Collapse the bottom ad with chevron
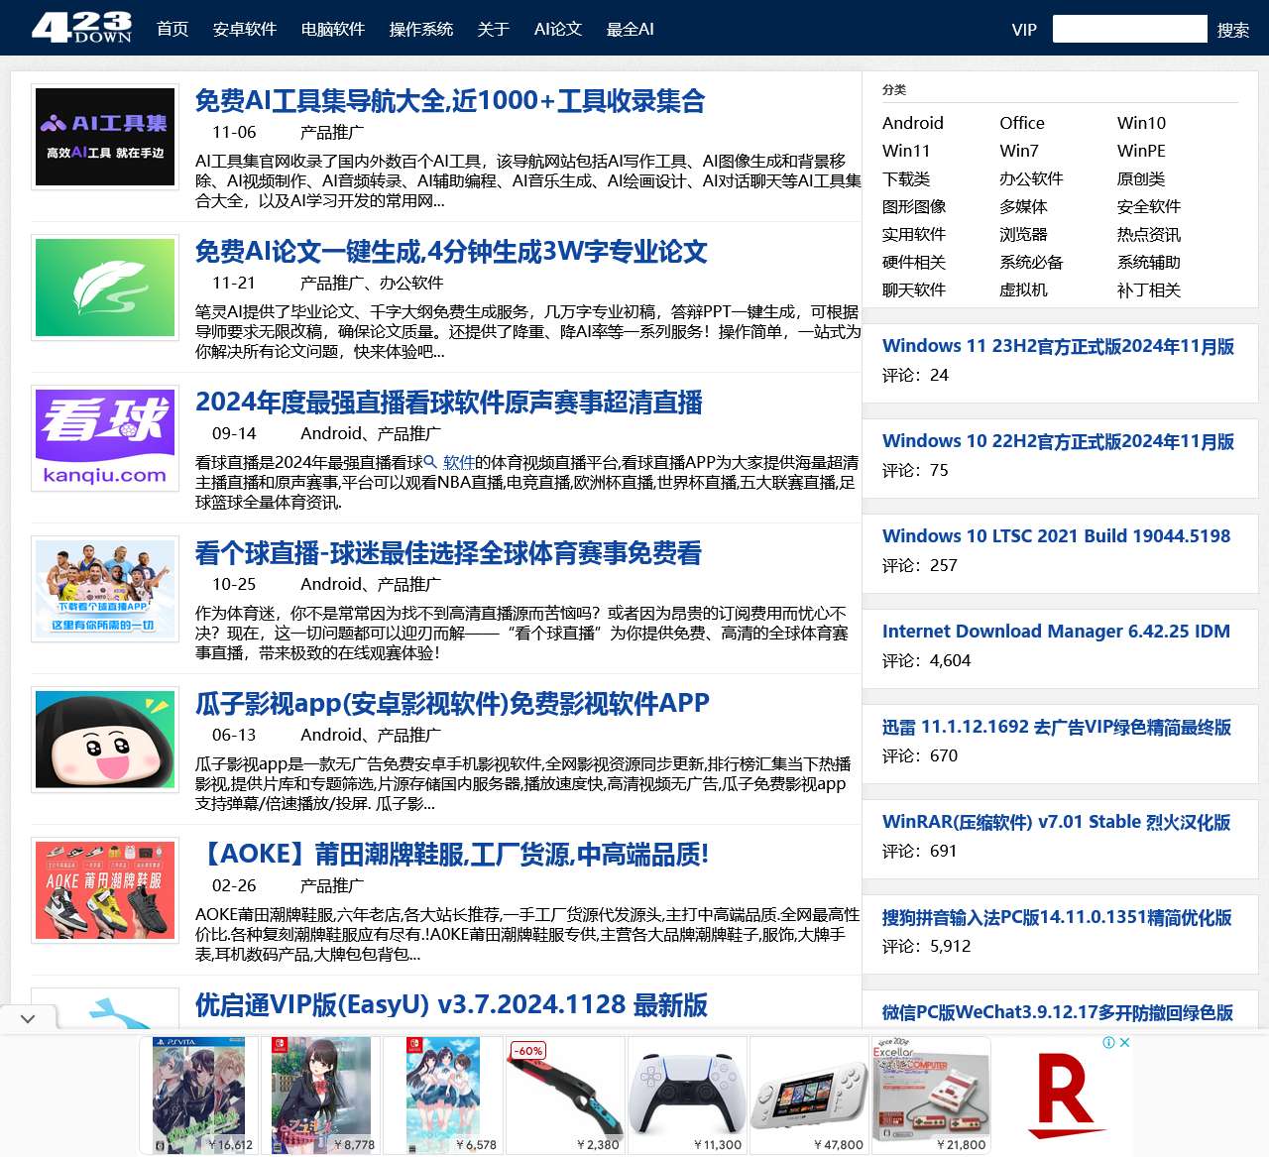 pyautogui.click(x=28, y=1018)
